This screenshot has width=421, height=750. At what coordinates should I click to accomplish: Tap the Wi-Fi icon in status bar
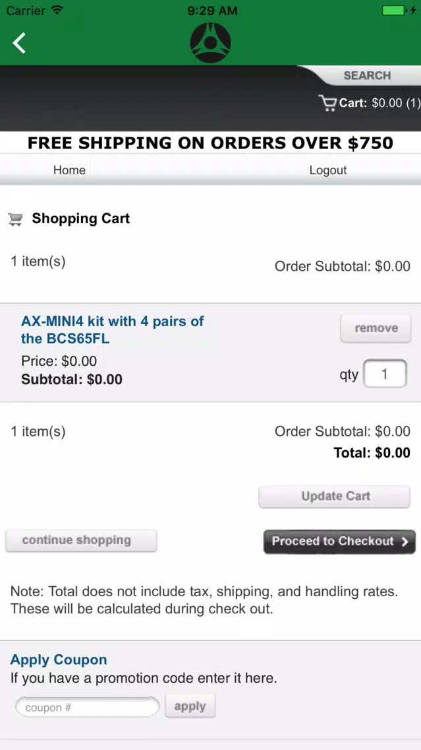pyautogui.click(x=57, y=10)
